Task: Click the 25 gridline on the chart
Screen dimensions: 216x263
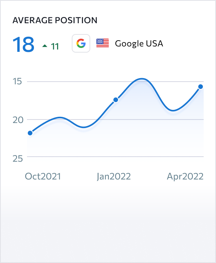Action: [x=115, y=157]
